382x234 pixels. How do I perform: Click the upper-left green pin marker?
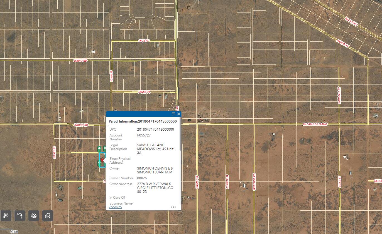point(99,149)
